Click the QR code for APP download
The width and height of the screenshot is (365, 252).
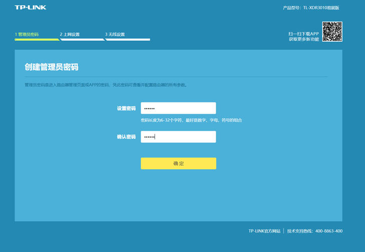click(x=331, y=32)
